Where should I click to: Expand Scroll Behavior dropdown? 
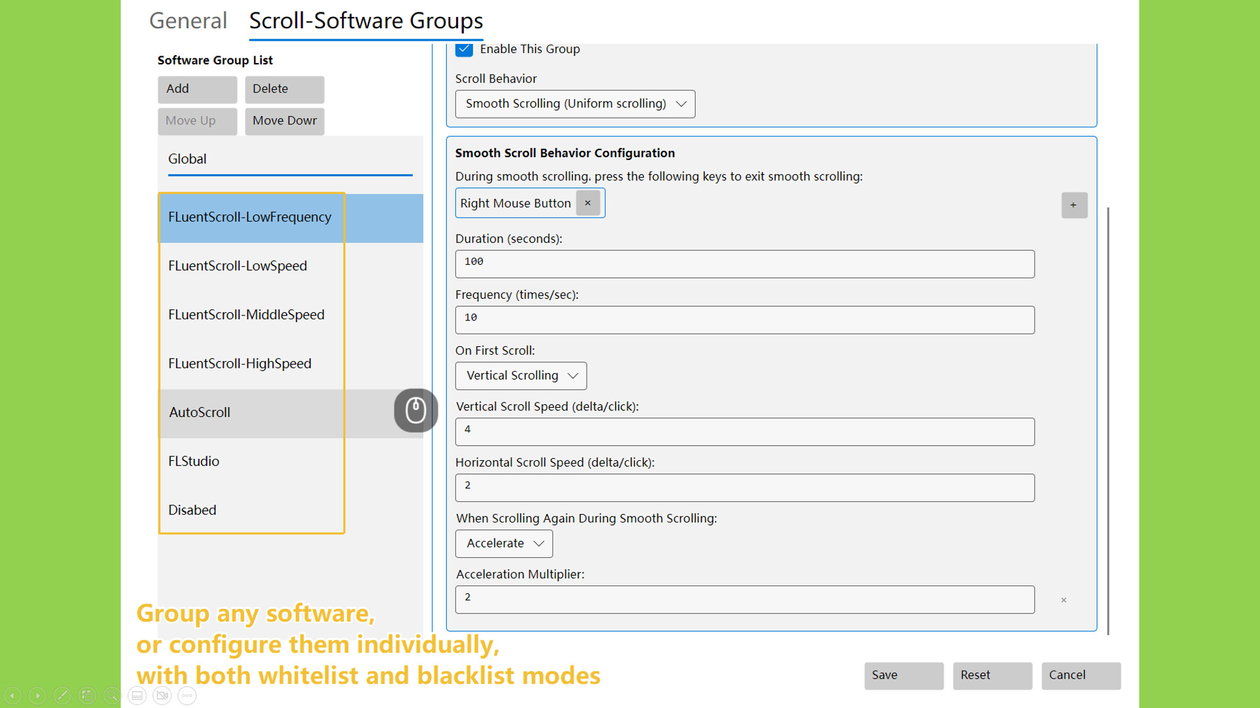point(575,104)
